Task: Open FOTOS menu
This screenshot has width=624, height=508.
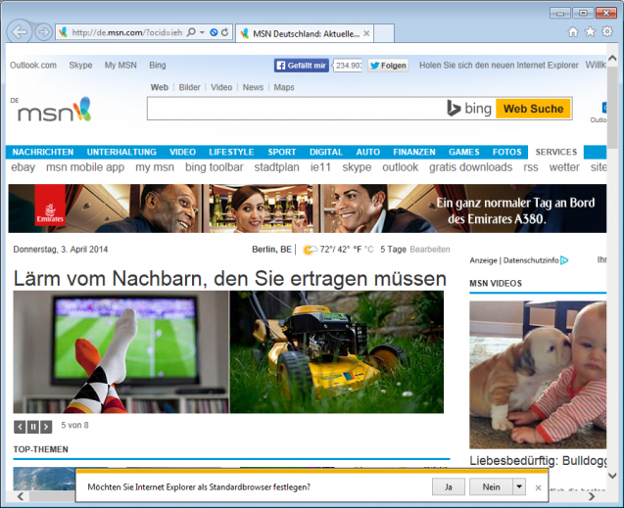Action: [x=507, y=152]
